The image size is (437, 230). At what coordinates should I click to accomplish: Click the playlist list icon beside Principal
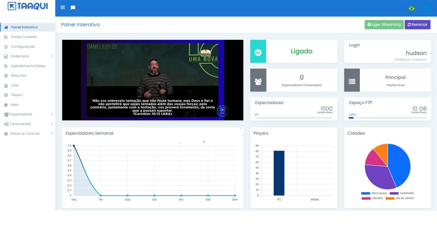point(352,80)
